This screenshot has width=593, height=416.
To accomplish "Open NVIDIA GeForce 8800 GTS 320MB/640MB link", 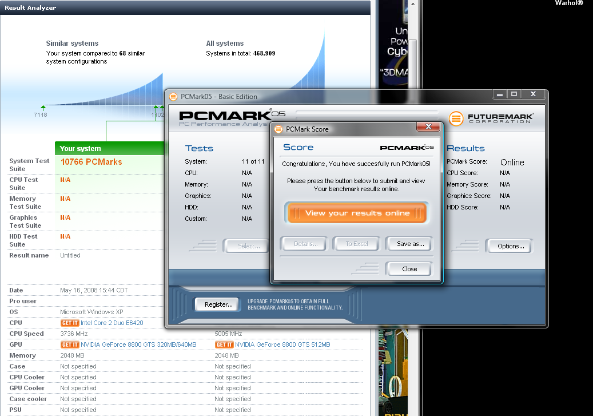I will point(138,345).
